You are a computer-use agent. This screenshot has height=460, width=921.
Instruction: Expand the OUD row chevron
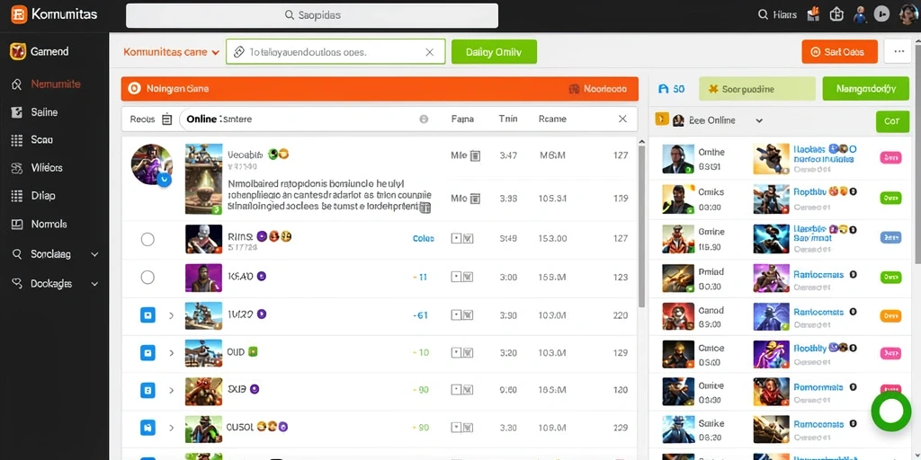point(172,353)
